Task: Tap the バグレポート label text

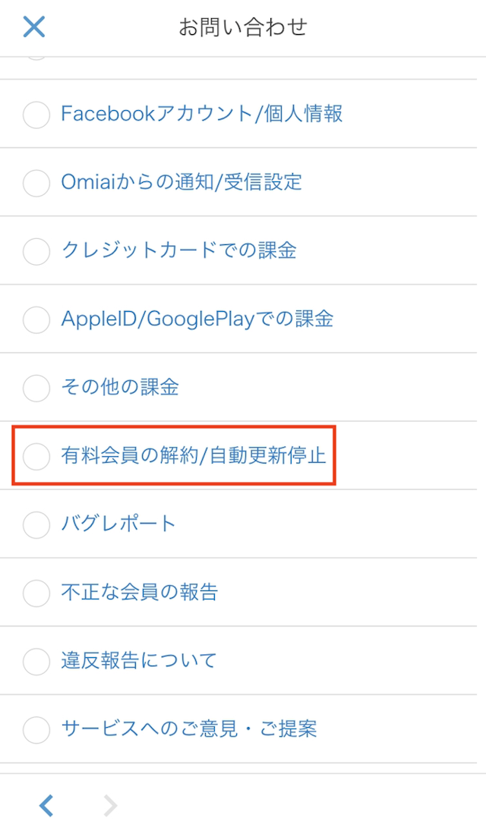Action: pos(118,524)
